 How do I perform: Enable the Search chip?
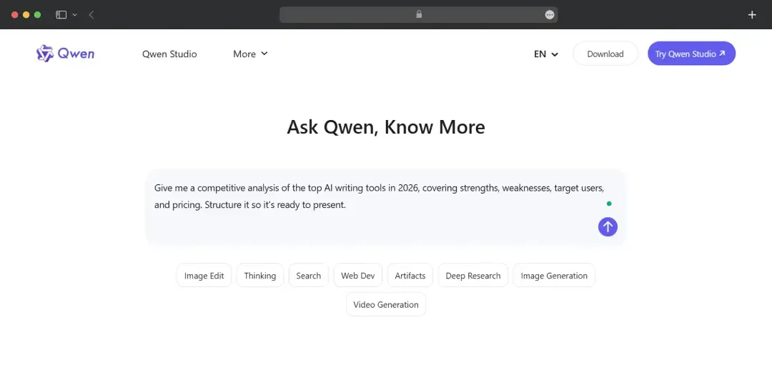(308, 276)
